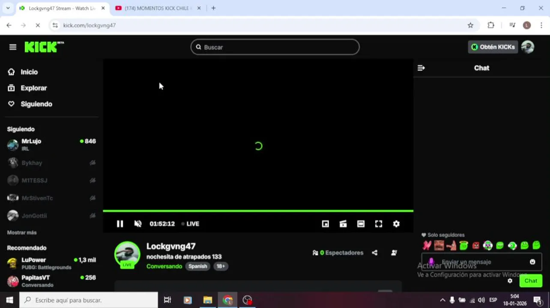Screen dimensions: 550x308
Task: Jump to LIVE indicator
Action: coord(190,224)
